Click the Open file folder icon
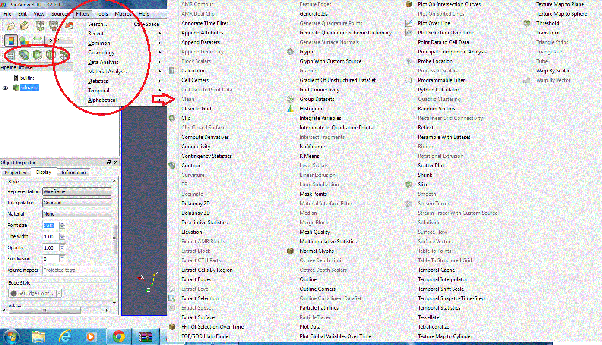The image size is (602, 345). pyautogui.click(x=11, y=26)
